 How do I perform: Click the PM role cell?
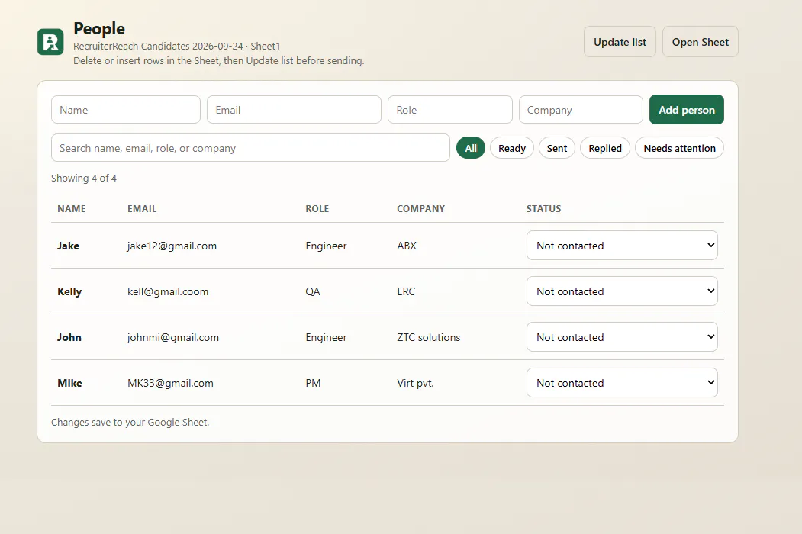pyautogui.click(x=313, y=383)
